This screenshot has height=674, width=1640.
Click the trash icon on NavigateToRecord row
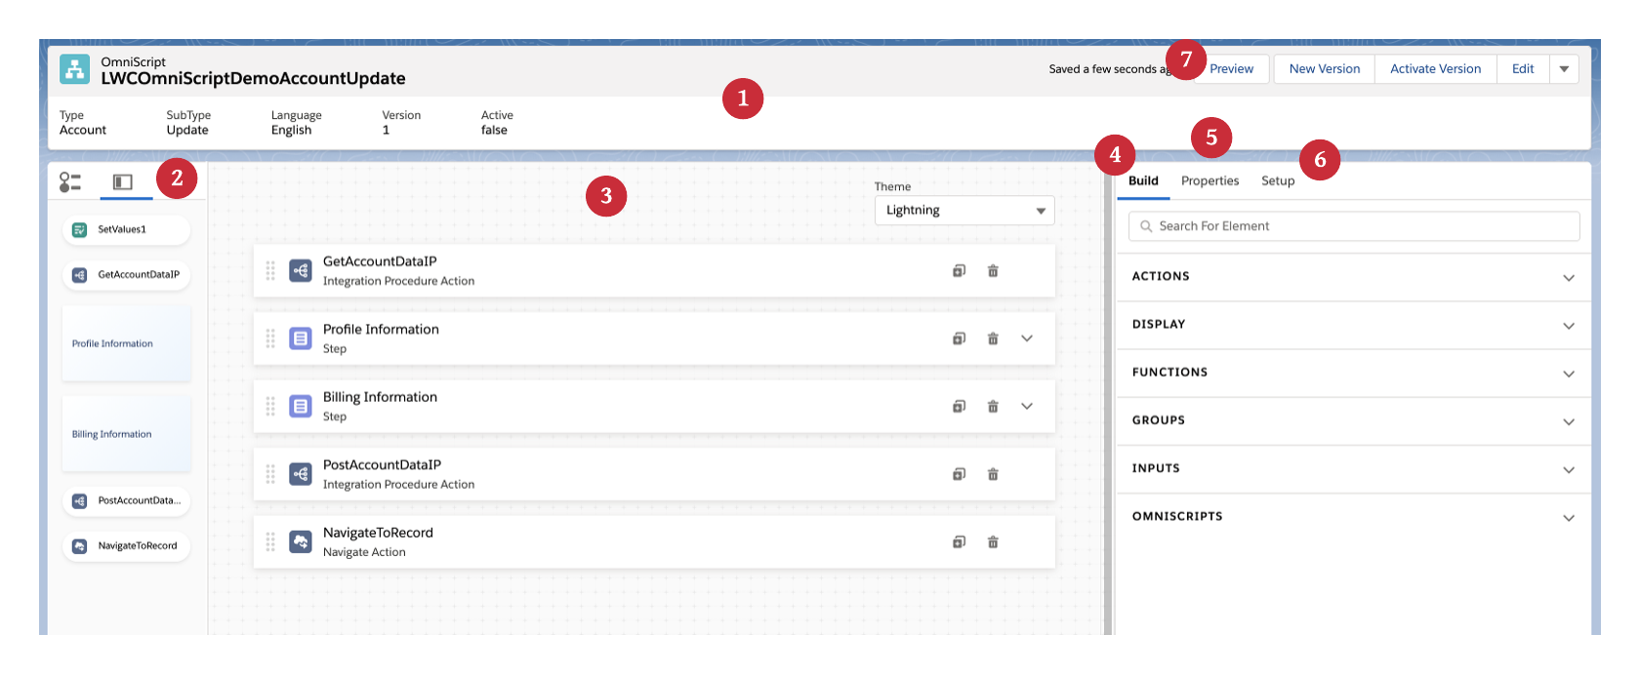[x=993, y=542]
